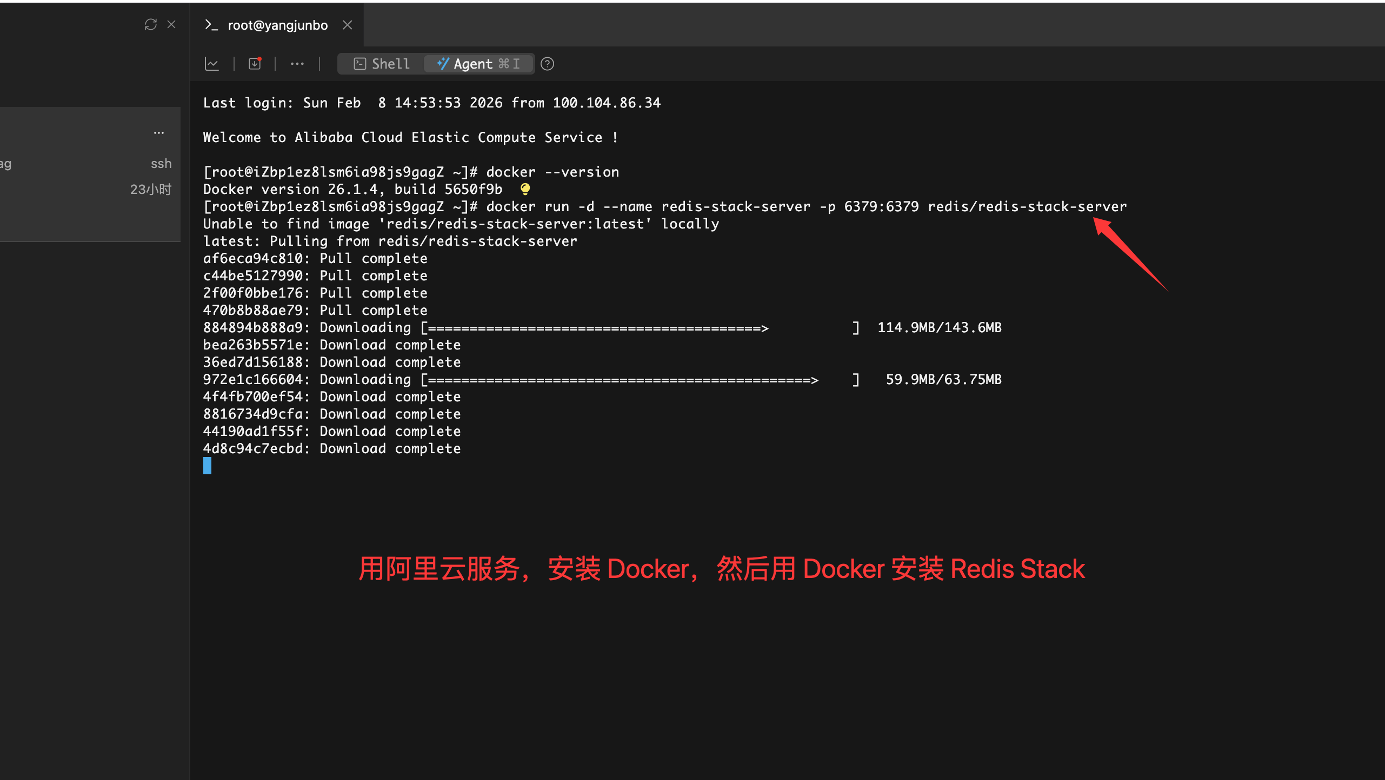Viewport: 1385px width, 780px height.
Task: Click the help question mark icon
Action: [x=547, y=64]
